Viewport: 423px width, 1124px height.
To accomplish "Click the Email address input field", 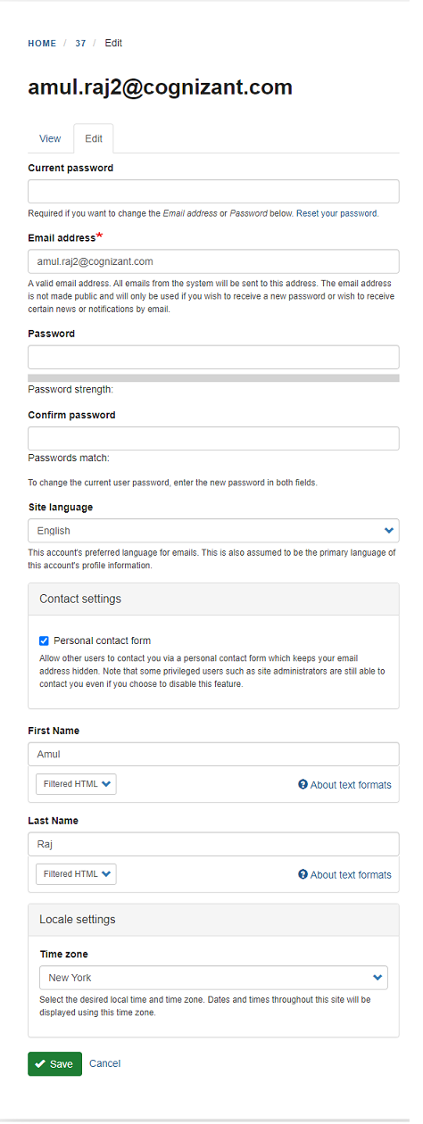I will [x=213, y=261].
